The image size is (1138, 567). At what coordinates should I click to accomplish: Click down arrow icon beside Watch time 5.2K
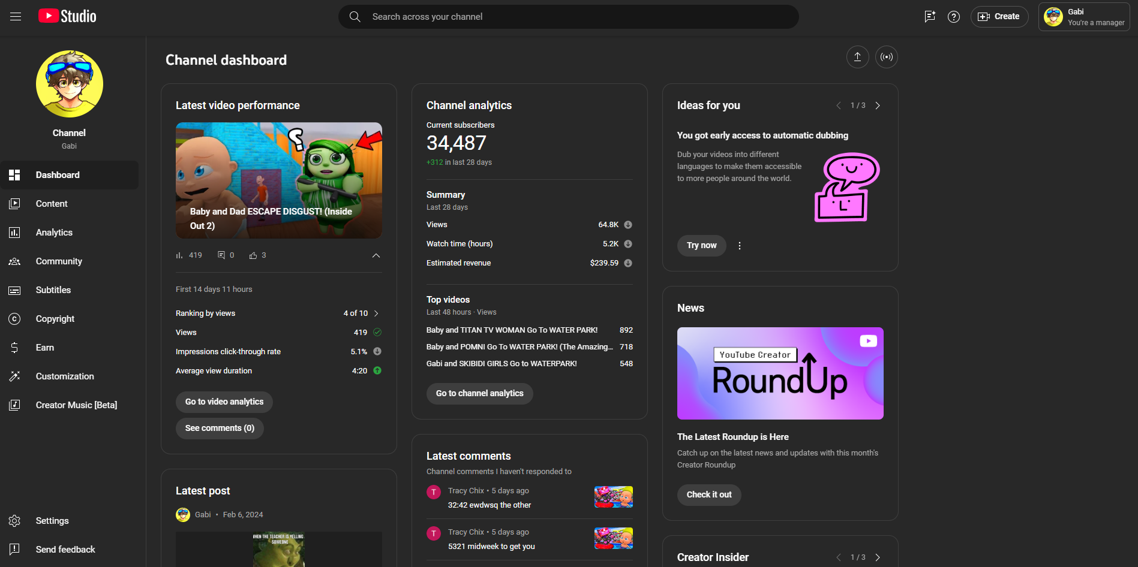tap(628, 244)
